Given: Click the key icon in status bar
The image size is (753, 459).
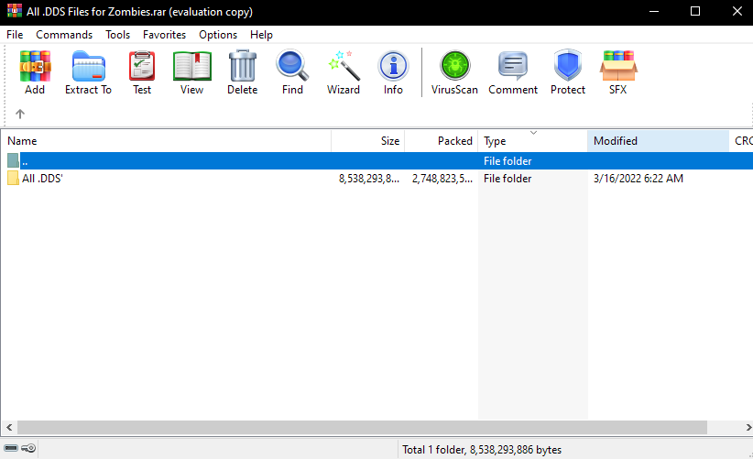Looking at the screenshot, I should pos(28,448).
